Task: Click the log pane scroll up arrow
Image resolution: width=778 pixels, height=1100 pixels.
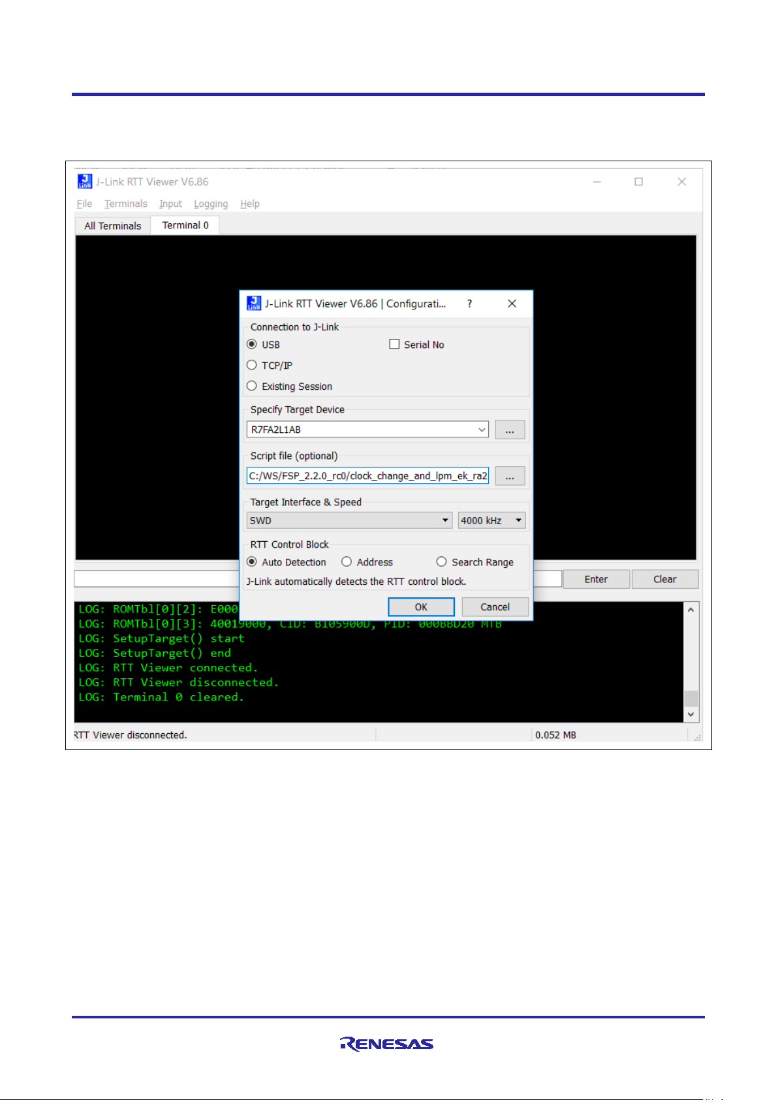Action: pos(691,609)
